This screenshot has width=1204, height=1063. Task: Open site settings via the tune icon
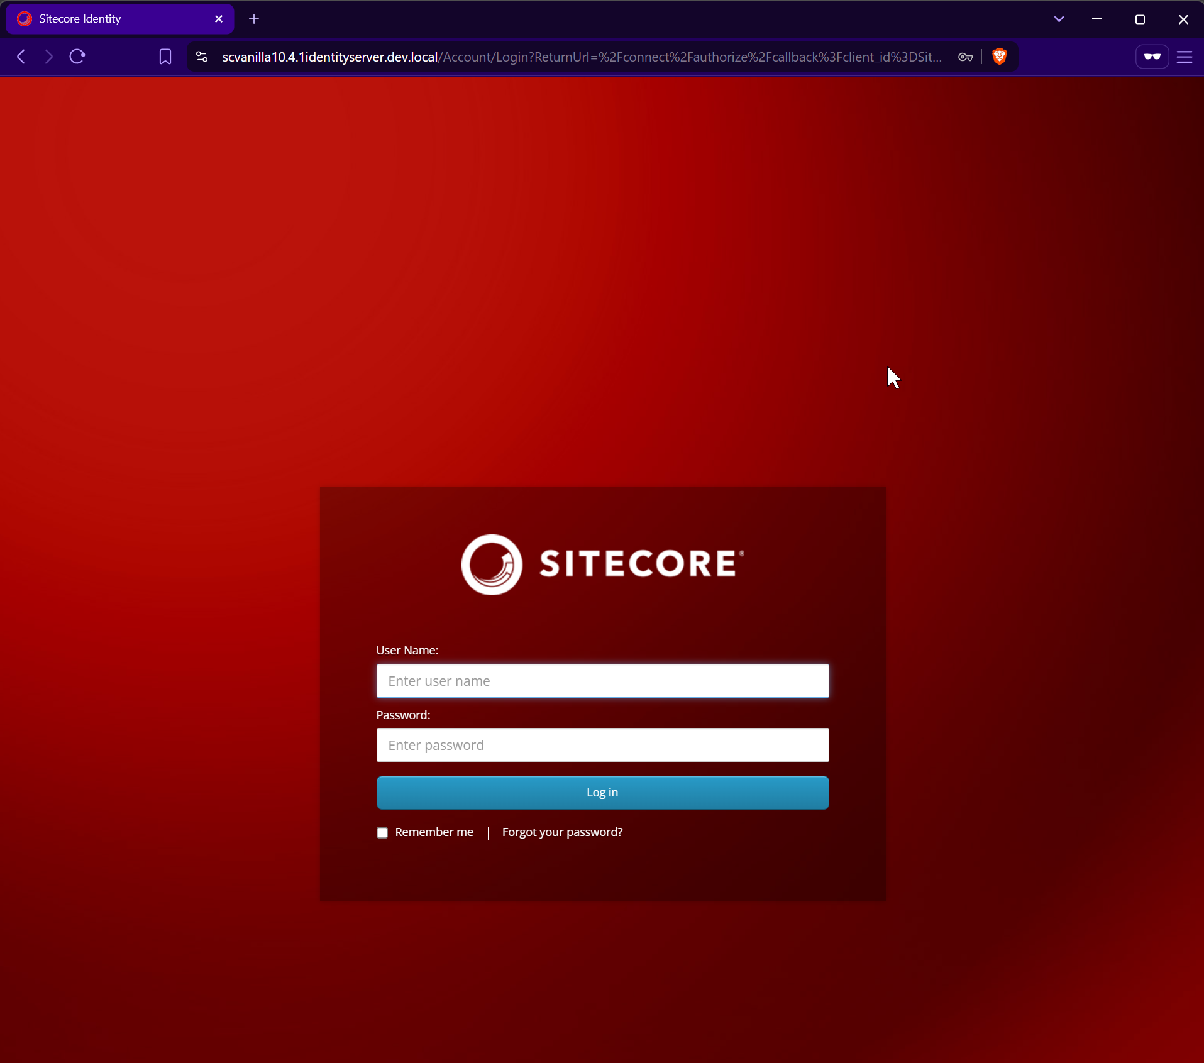click(201, 57)
